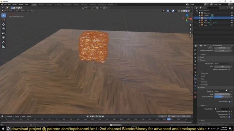Hide the Light object in outliner
This screenshot has height=131, width=234.
pyautogui.click(x=232, y=20)
